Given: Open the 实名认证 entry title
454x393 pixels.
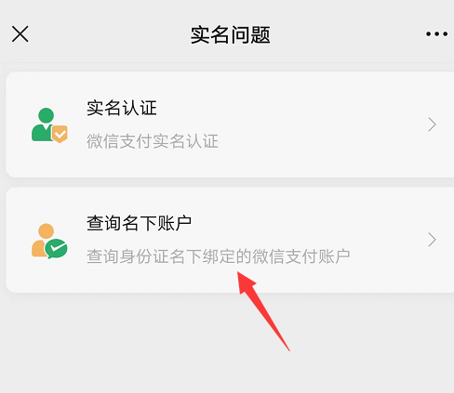Looking at the screenshot, I should click(x=122, y=108).
